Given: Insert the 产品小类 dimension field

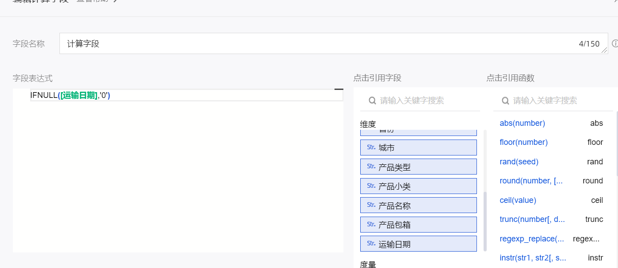Looking at the screenshot, I should [x=418, y=186].
